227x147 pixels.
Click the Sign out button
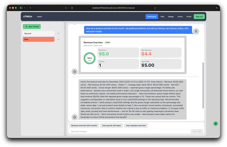[x=199, y=17]
